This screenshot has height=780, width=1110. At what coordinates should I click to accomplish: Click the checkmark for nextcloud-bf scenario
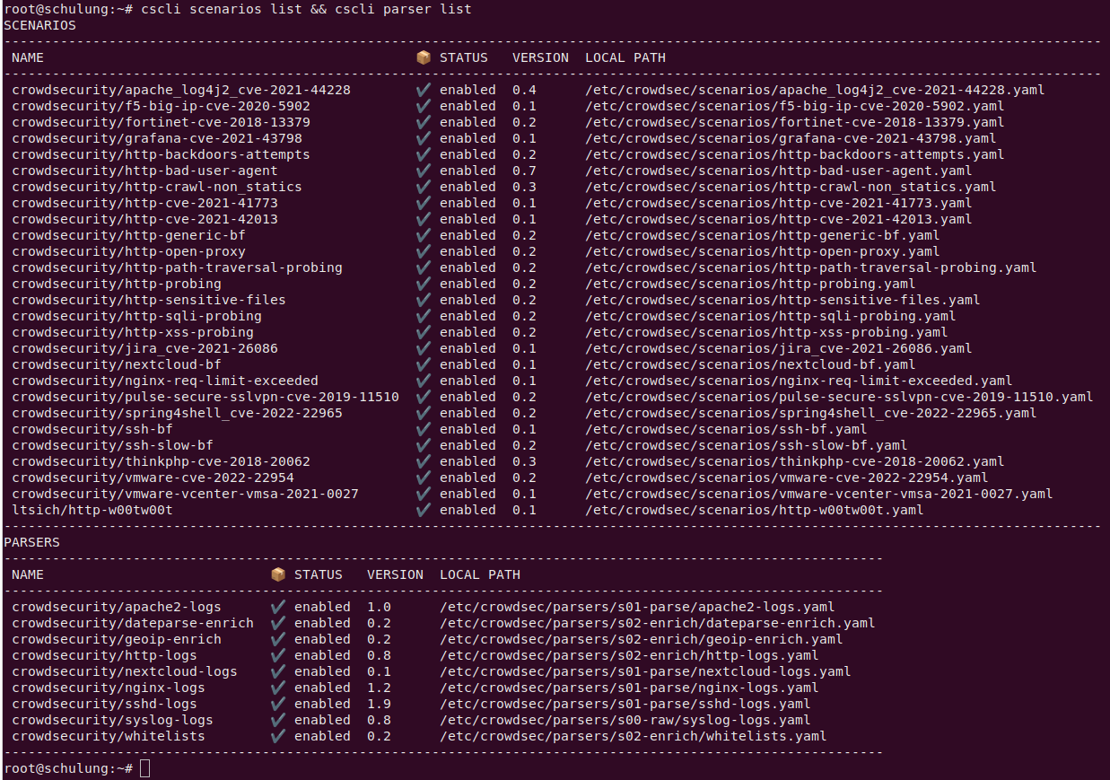(424, 364)
